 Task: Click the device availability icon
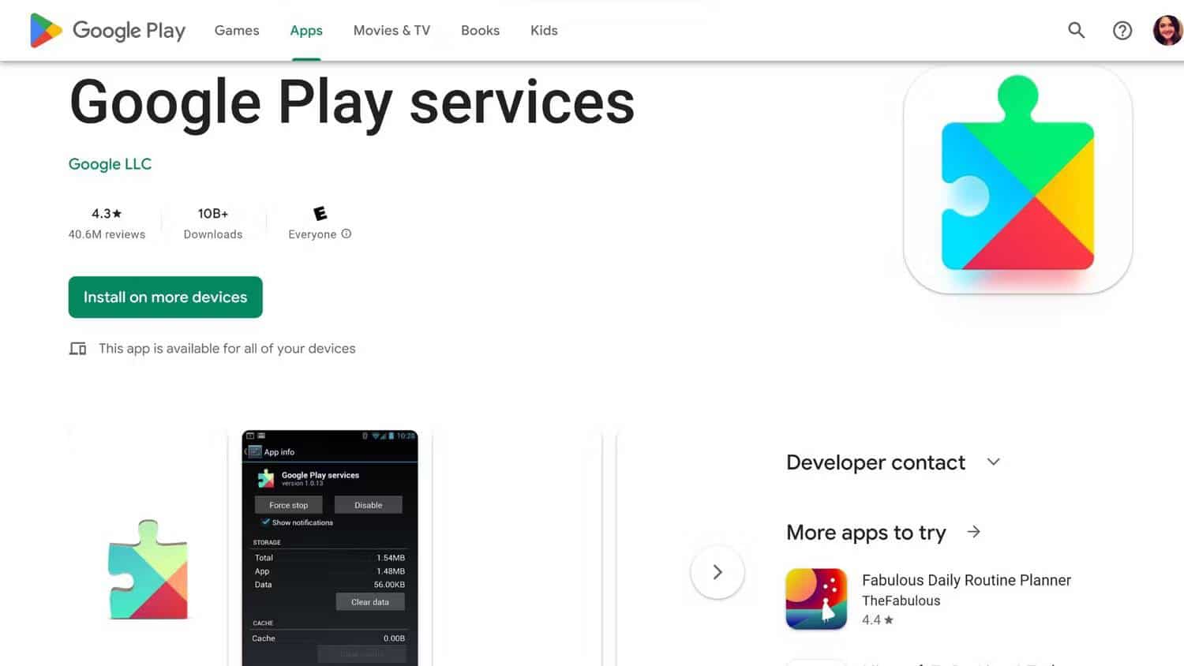(x=77, y=348)
